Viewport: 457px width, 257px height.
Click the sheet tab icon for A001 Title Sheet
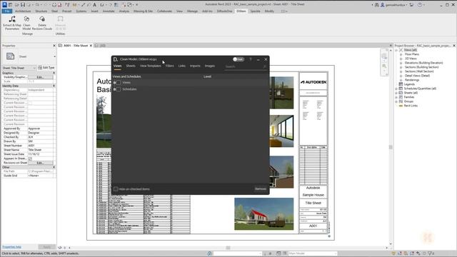pyautogui.click(x=60, y=46)
